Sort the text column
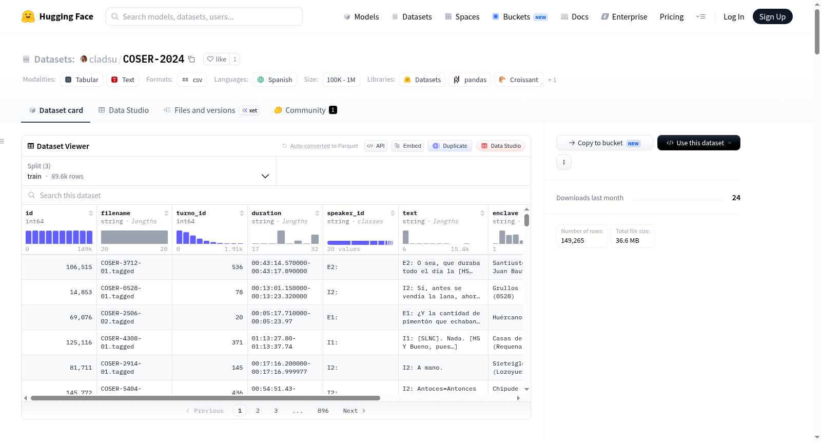The image size is (821, 442). [482, 213]
